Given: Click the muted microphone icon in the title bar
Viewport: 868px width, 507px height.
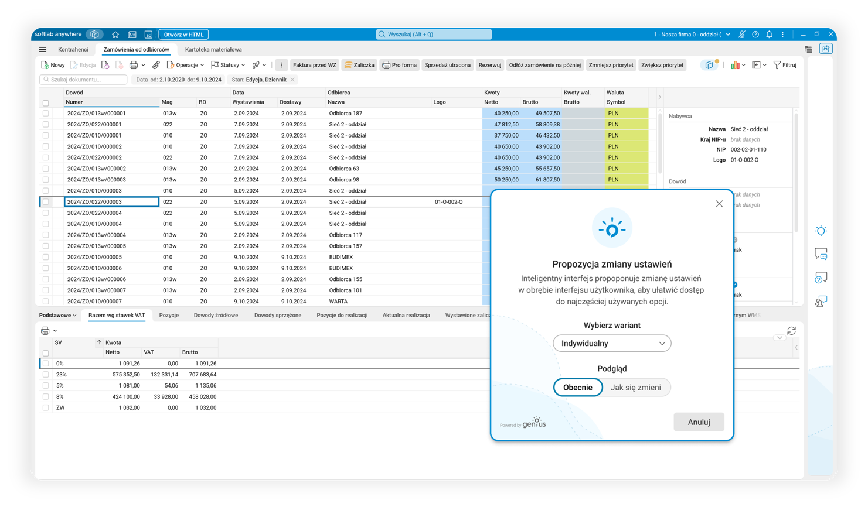Looking at the screenshot, I should tap(742, 35).
